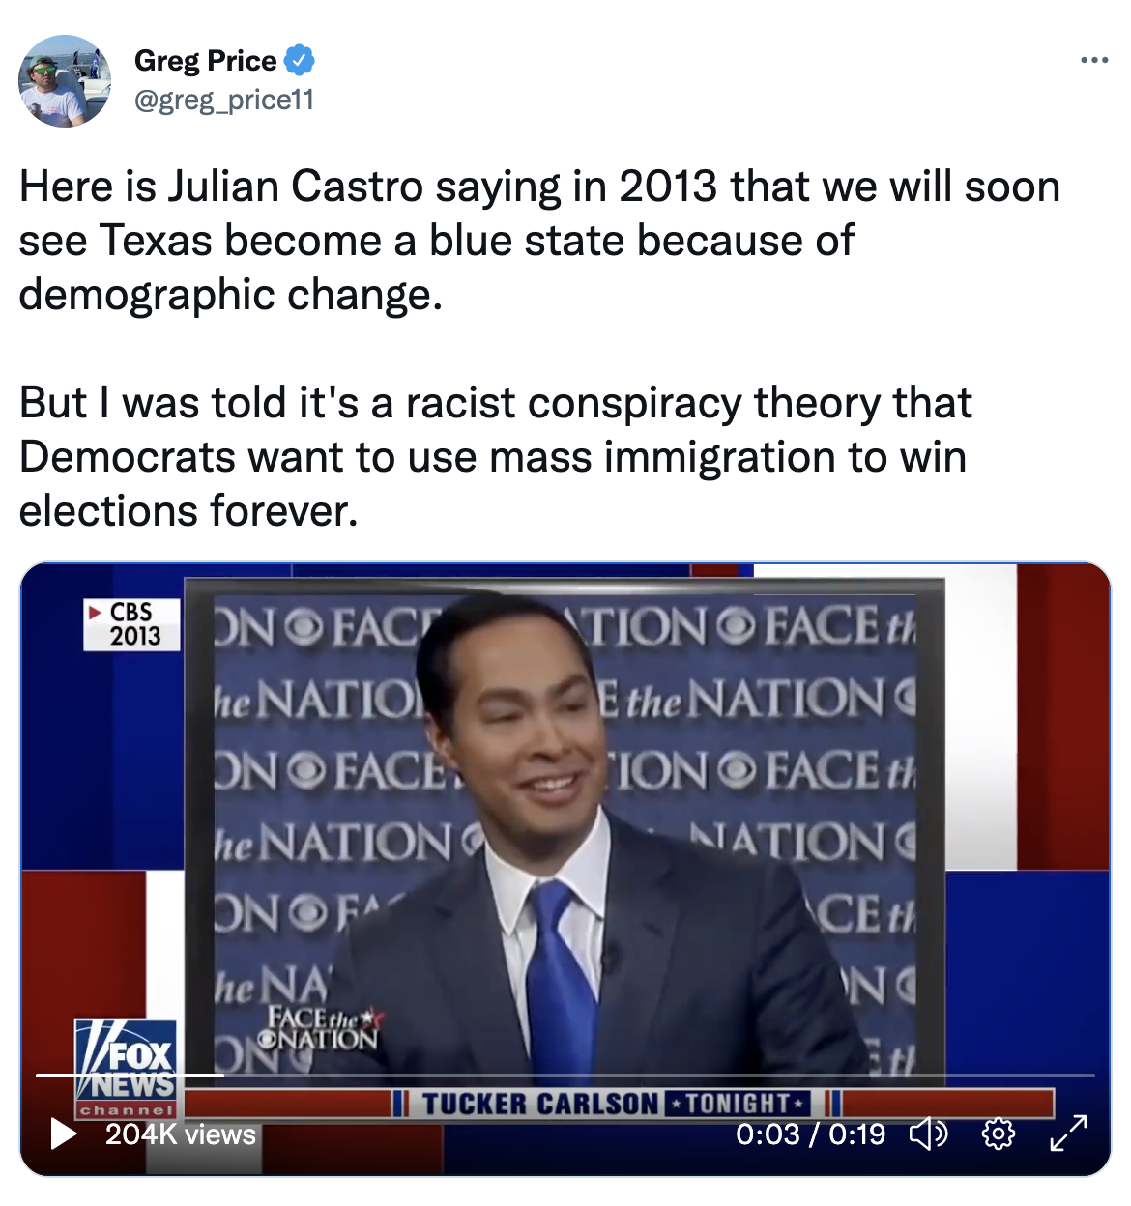Seek within the unplayed video timeline
1131x1206 pixels.
point(659,1075)
